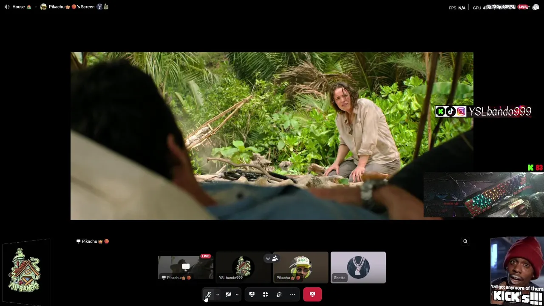Click the Pikachu avatar in the top bar
This screenshot has height=306, width=544.
pyautogui.click(x=43, y=7)
